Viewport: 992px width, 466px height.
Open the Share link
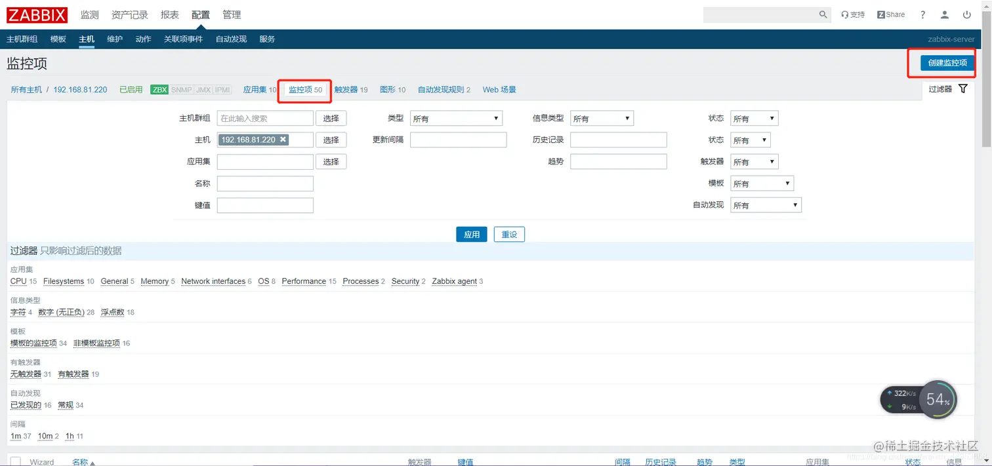click(x=891, y=14)
